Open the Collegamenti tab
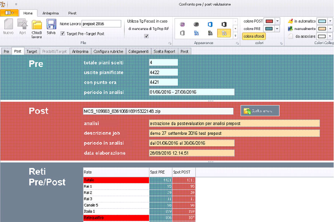The image size is (334, 222). [138, 51]
